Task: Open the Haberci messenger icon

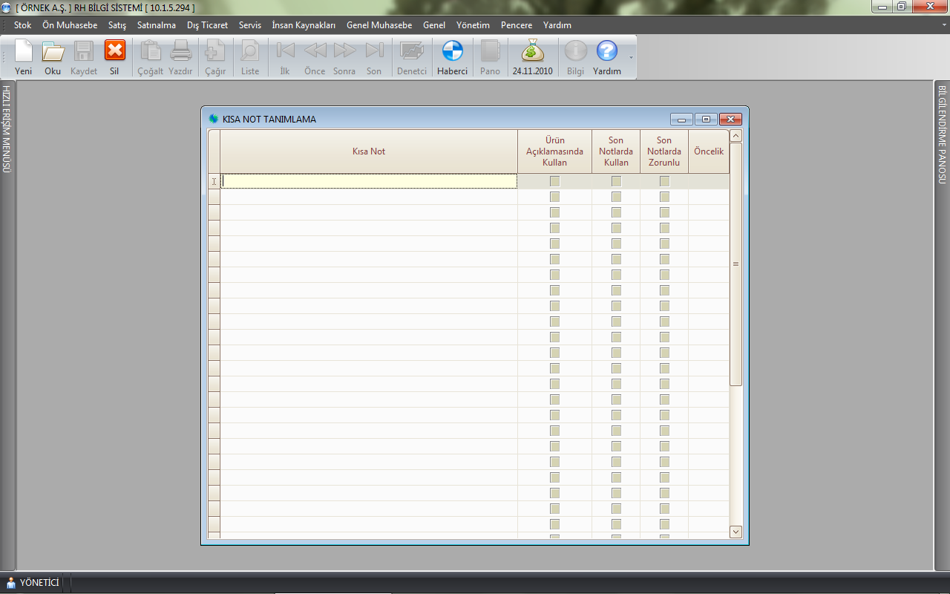Action: (452, 52)
